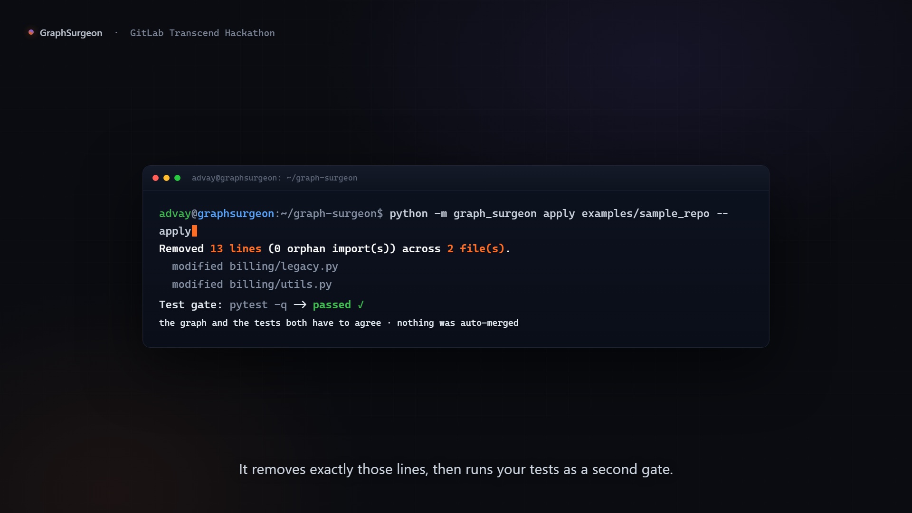The height and width of the screenshot is (513, 912).
Task: Click the terminal title advay@graphsurgeon: ~/graph-surgeon
Action: click(275, 178)
